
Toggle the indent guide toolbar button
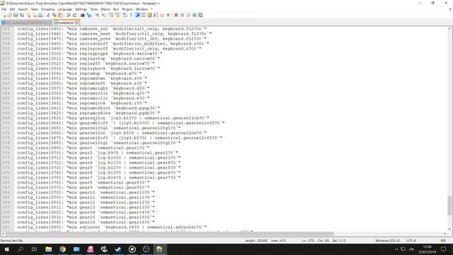coord(137,15)
